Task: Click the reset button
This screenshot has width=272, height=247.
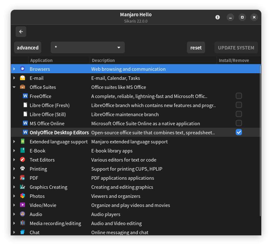Action: pyautogui.click(x=196, y=47)
